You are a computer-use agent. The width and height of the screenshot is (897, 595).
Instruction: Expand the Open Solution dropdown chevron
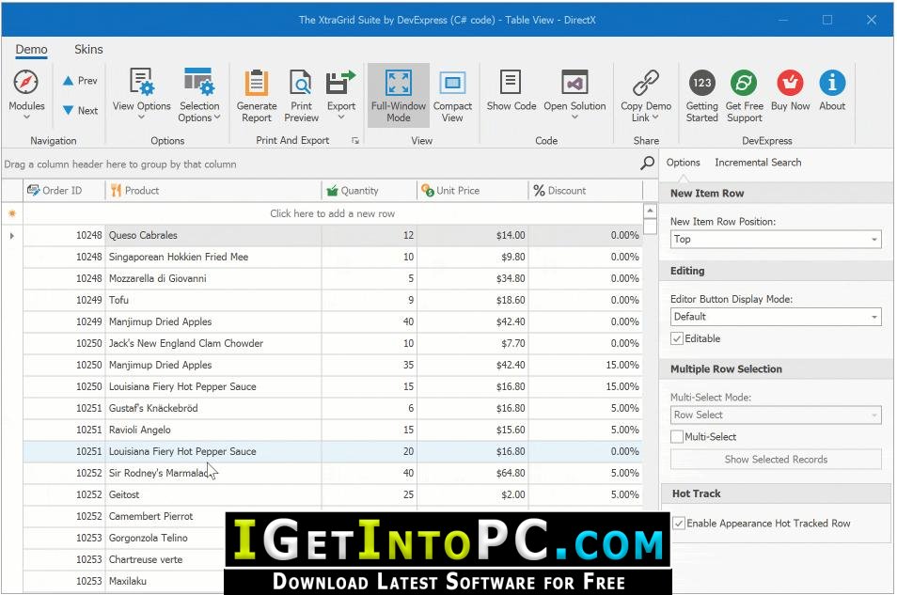click(x=574, y=117)
